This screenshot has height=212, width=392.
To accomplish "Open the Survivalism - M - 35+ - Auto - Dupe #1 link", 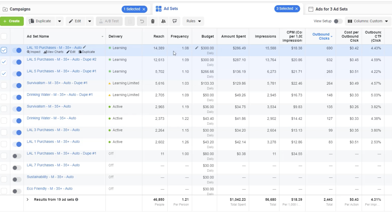I will coord(57,83).
